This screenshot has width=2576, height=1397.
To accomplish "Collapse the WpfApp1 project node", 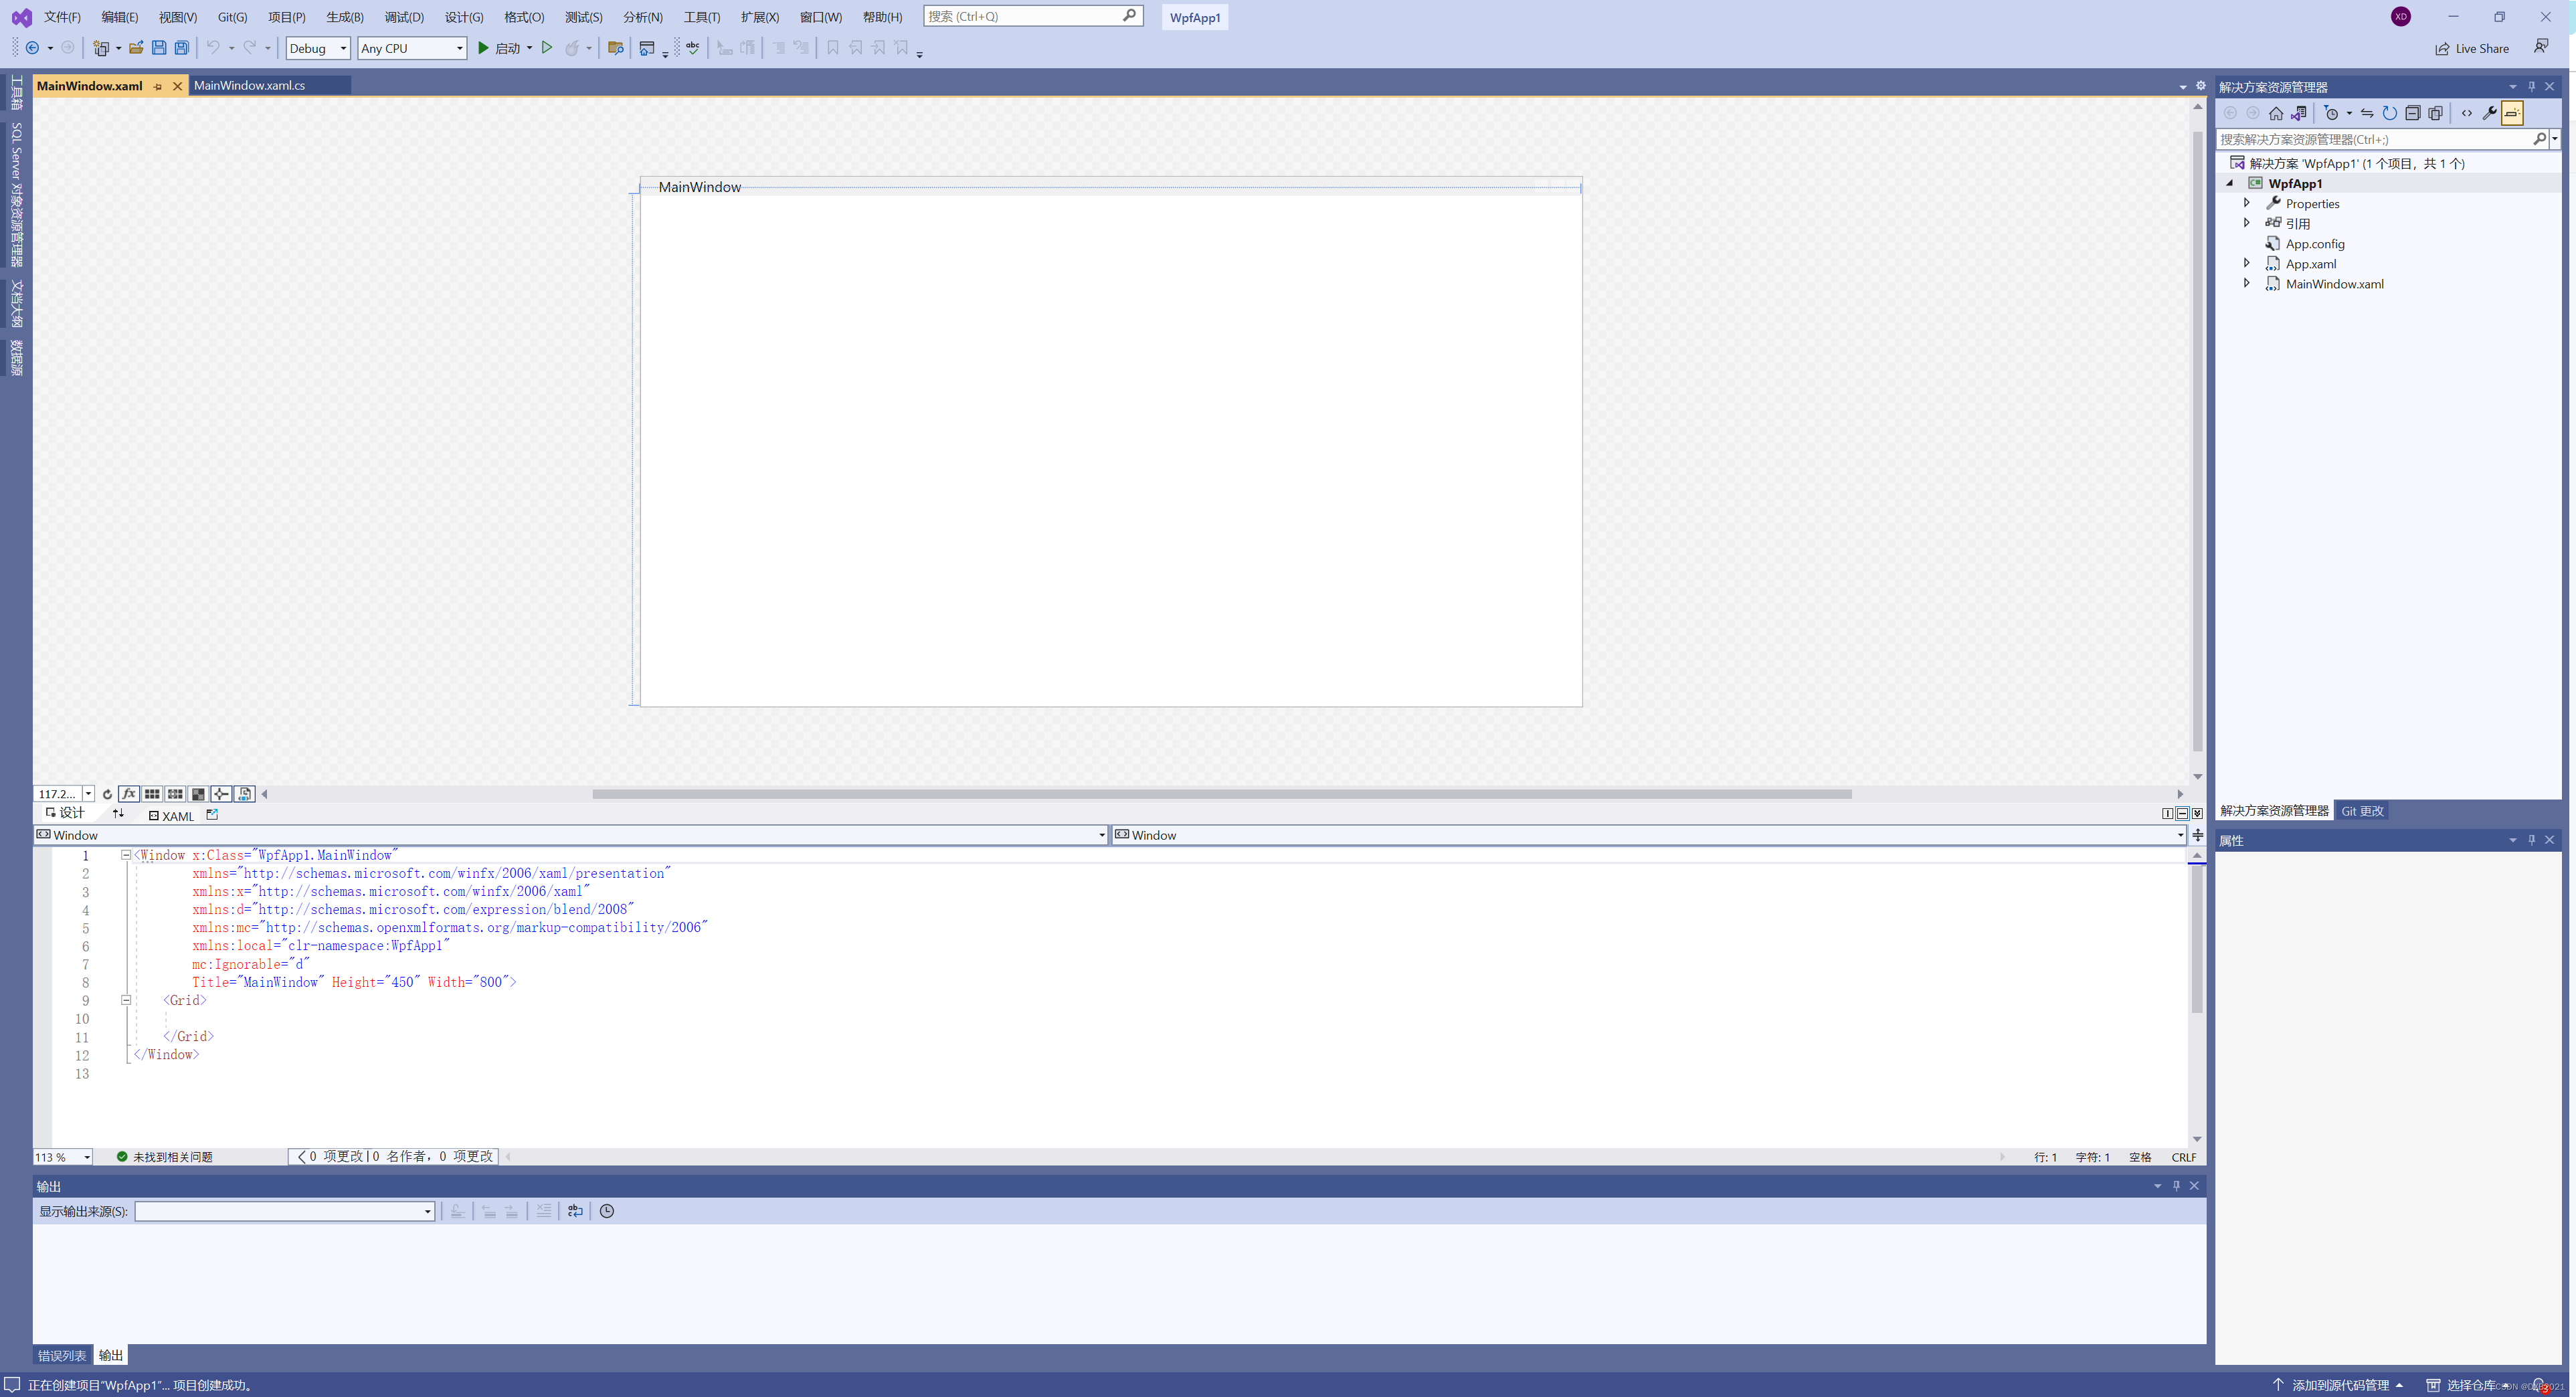I will [2230, 183].
